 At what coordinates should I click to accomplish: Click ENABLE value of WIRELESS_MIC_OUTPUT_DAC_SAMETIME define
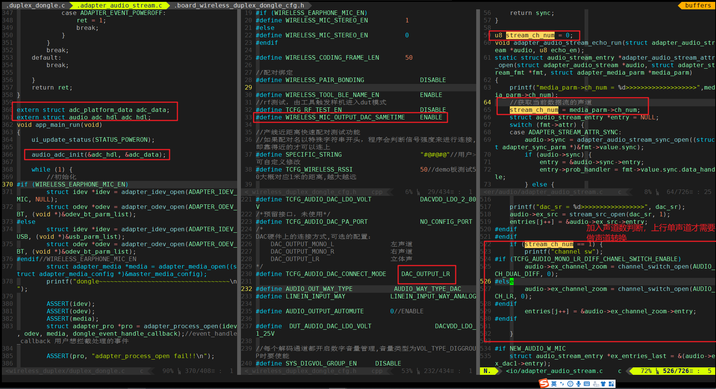pos(431,117)
